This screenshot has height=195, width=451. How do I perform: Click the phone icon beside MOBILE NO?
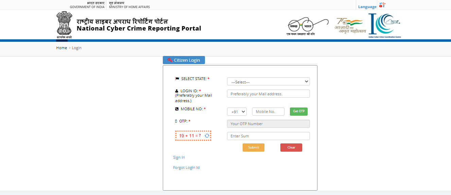(x=177, y=109)
